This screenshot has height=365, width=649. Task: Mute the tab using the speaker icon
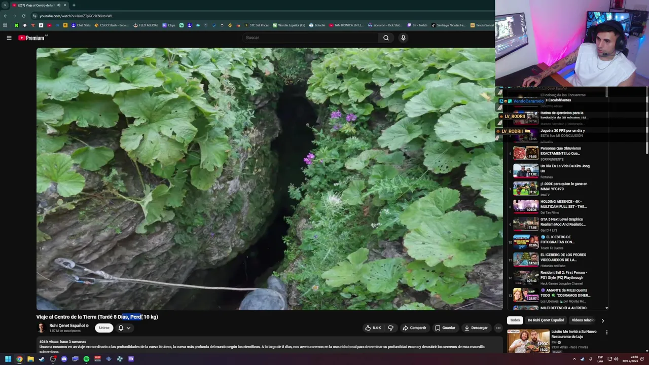coord(59,5)
